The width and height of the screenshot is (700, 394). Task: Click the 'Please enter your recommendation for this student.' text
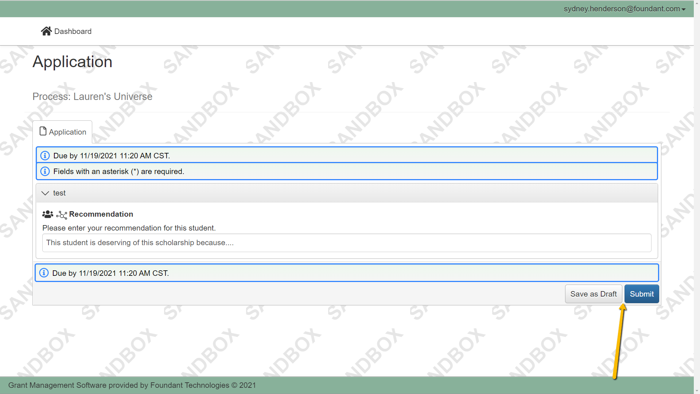click(x=129, y=228)
